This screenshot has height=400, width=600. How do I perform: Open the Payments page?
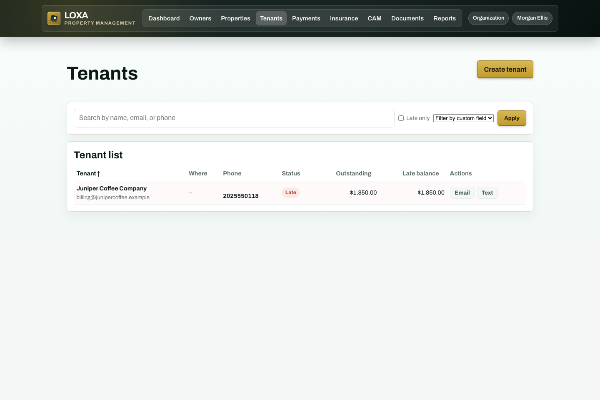[x=306, y=18]
